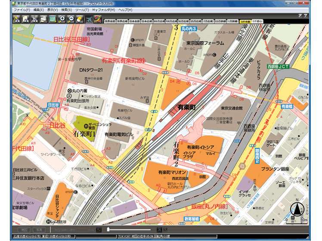This screenshot has width=322, height=241.
Task: Switch to the 2.5万詳細 scale tab
Action: pyautogui.click(x=220, y=21)
